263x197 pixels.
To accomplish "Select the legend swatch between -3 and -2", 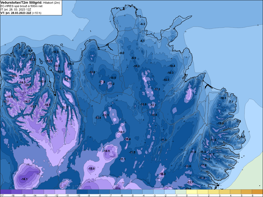I will (159, 192).
